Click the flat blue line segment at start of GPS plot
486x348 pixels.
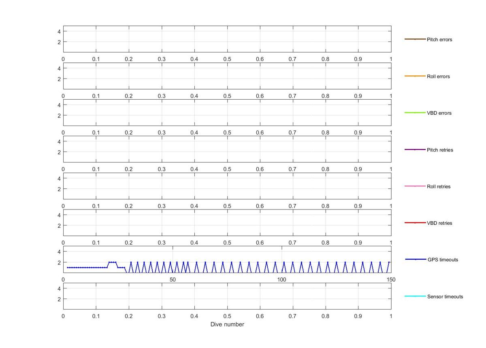click(x=87, y=267)
